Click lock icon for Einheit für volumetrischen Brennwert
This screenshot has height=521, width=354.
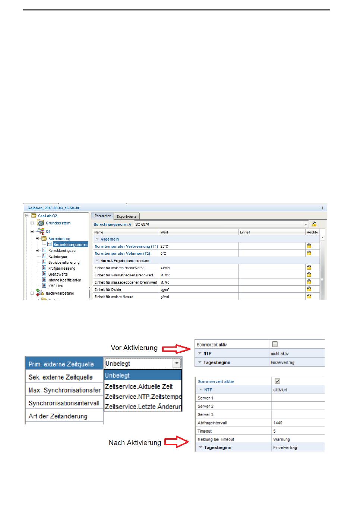pos(309,275)
